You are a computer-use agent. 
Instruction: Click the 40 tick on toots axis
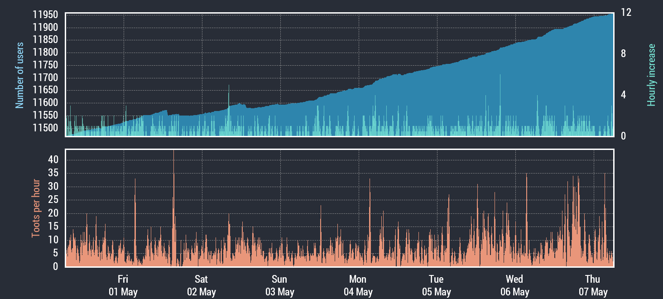(x=53, y=160)
